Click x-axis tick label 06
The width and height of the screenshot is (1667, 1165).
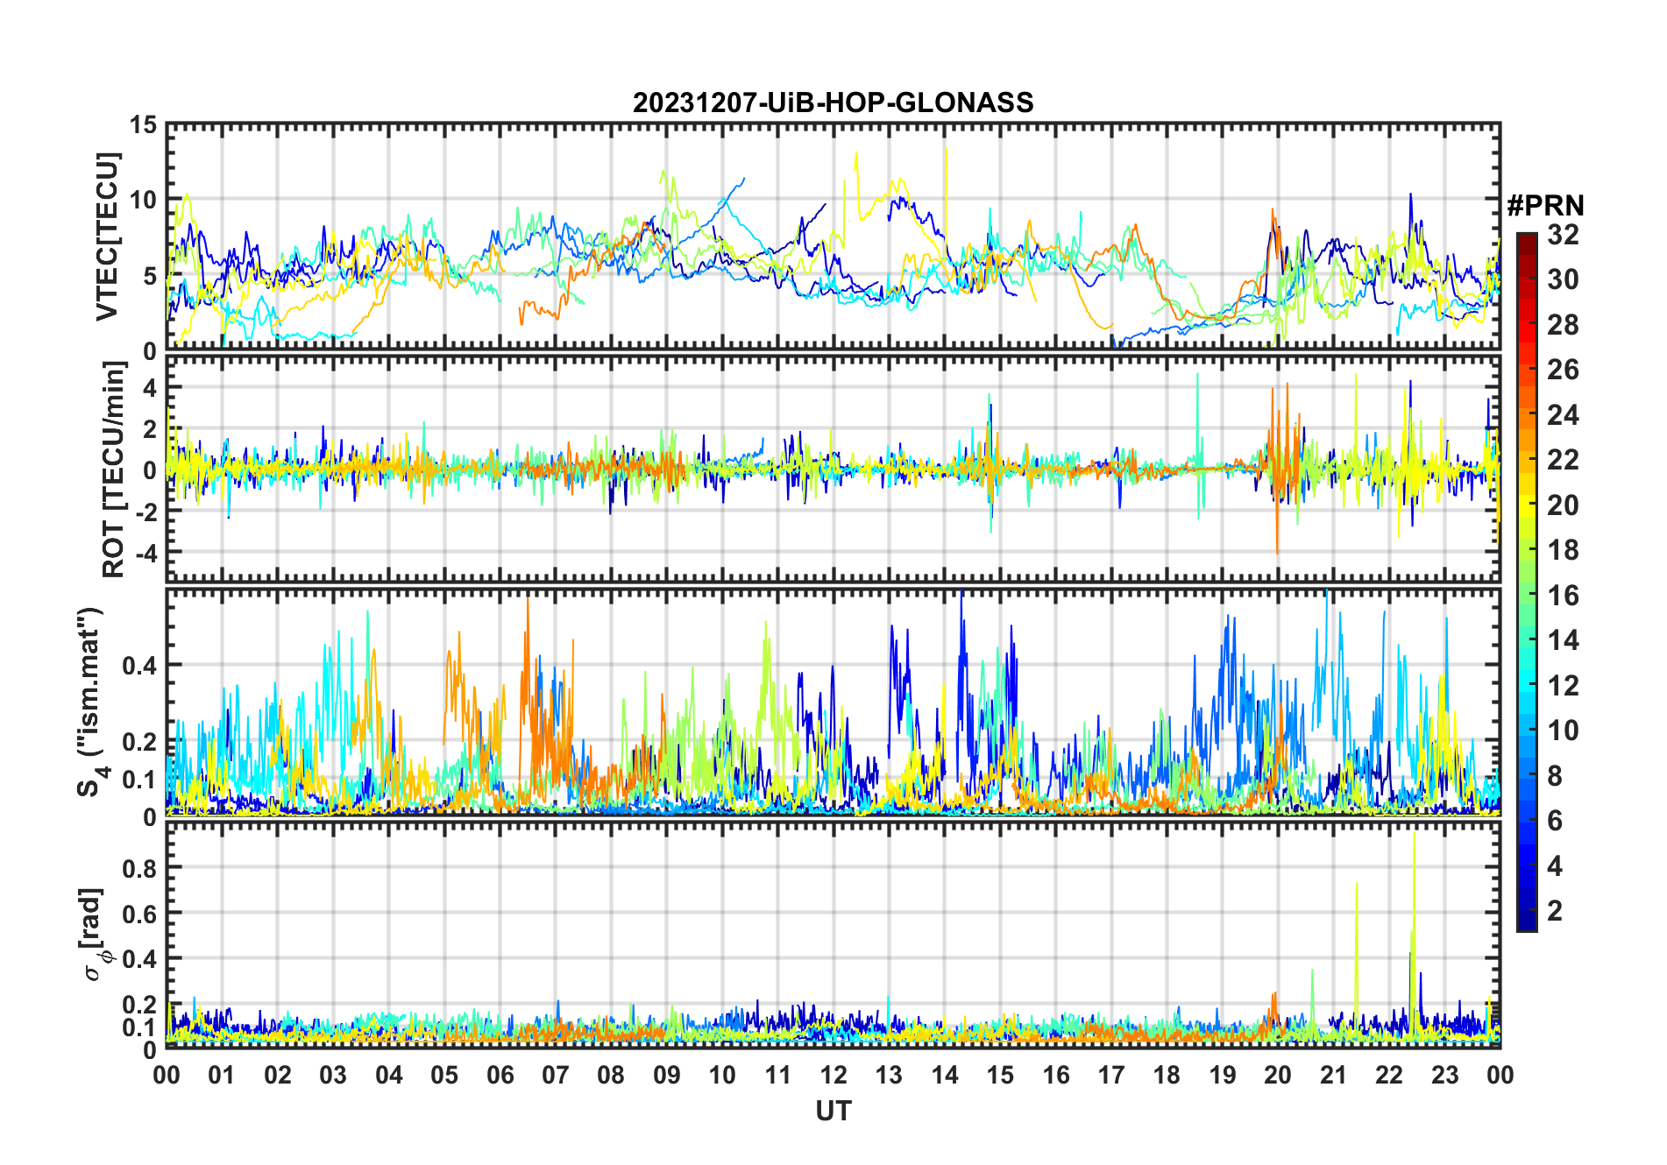coord(500,1075)
